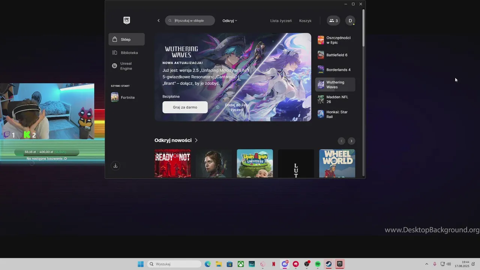Open Discord from taskbar
Image resolution: width=480 pixels, height=270 pixels.
pyautogui.click(x=285, y=264)
